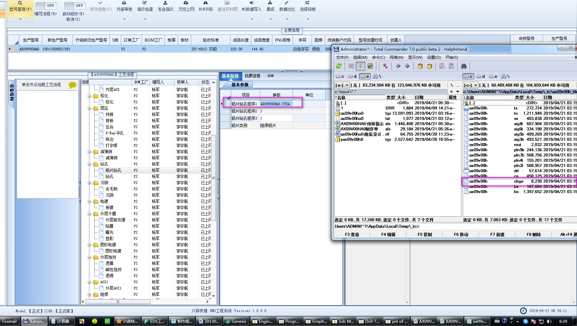Image resolution: width=577 pixels, height=326 pixels.
Task: Click the 型号查询 search icon
Action: click(x=20, y=3)
